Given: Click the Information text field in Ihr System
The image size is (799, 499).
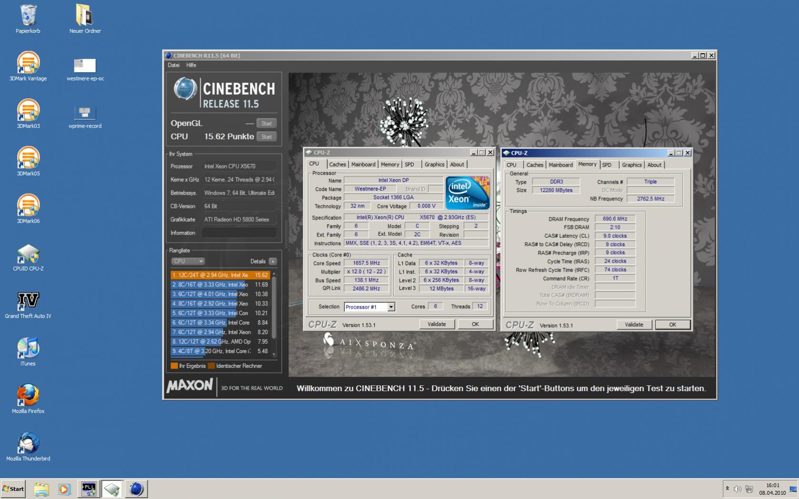Looking at the screenshot, I should pyautogui.click(x=239, y=233).
